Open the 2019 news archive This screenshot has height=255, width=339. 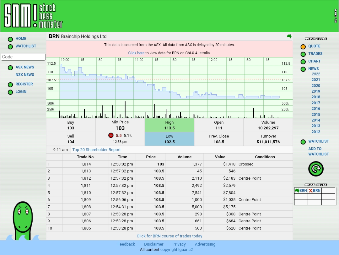point(316,91)
